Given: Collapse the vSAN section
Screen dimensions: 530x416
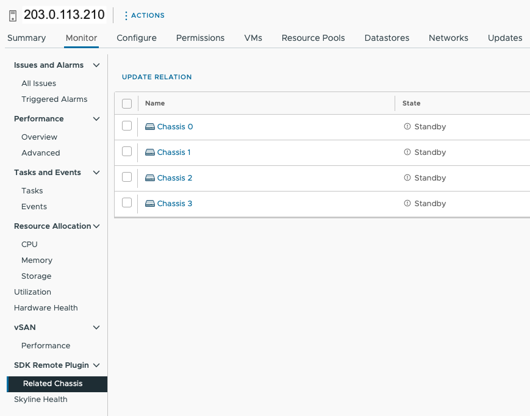Looking at the screenshot, I should pos(96,328).
